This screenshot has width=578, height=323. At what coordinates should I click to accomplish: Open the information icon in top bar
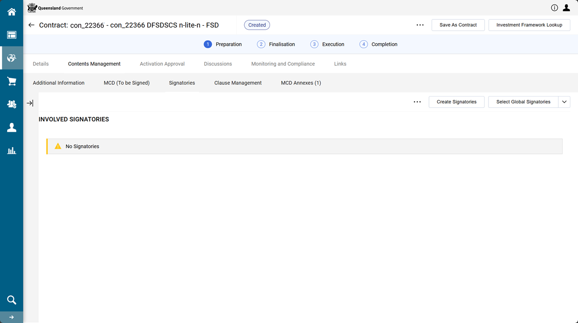click(555, 8)
